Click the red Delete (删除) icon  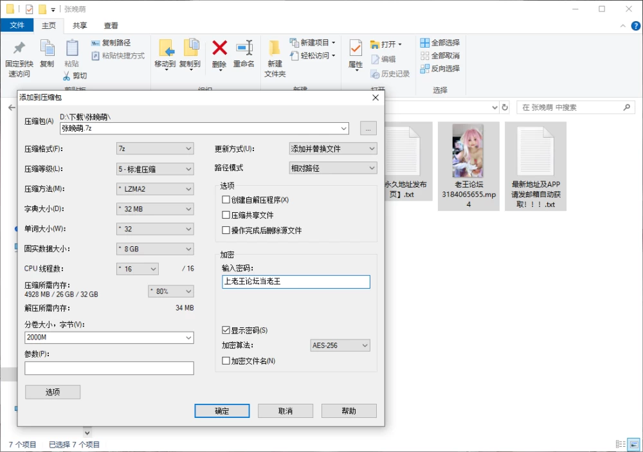(219, 48)
